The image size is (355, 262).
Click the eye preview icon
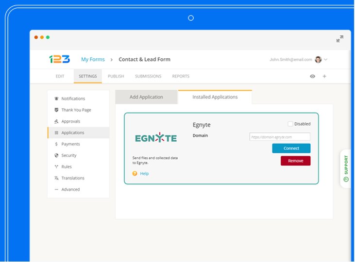coord(312,76)
